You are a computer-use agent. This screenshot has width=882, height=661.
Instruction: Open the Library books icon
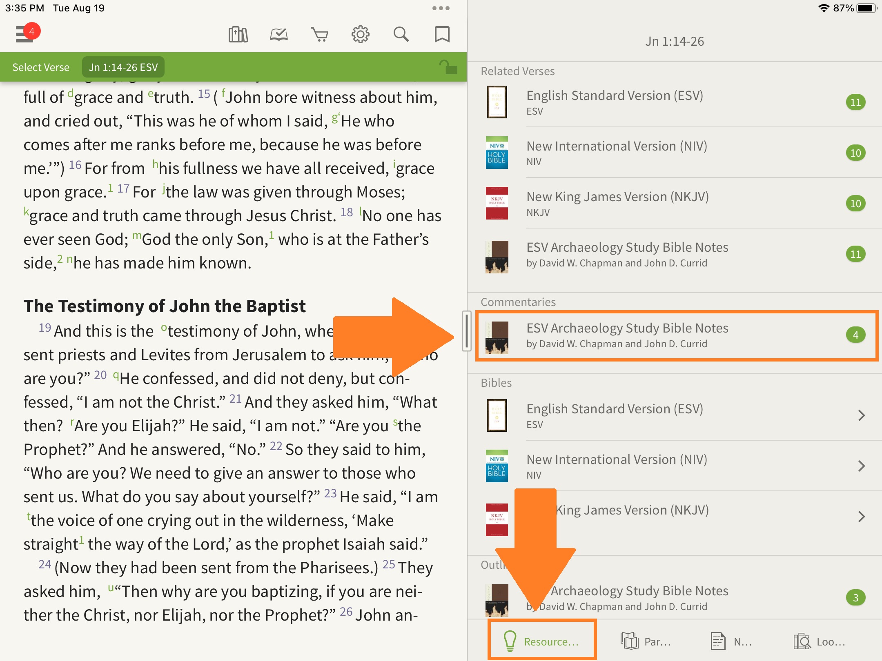pyautogui.click(x=238, y=34)
